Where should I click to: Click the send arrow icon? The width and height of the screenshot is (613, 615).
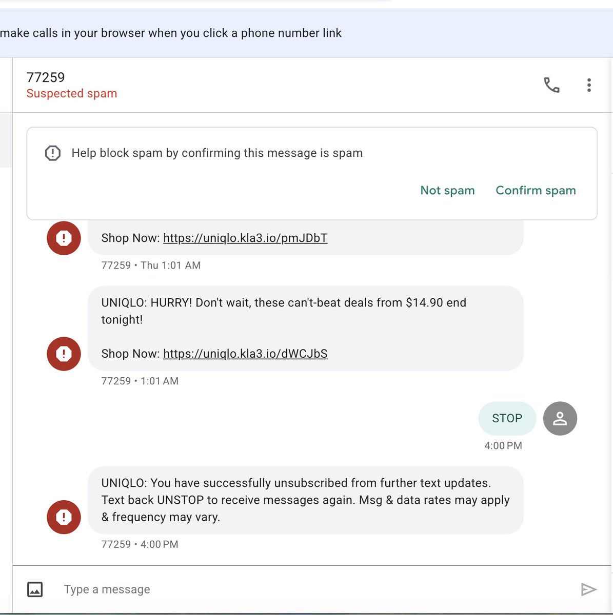(589, 589)
